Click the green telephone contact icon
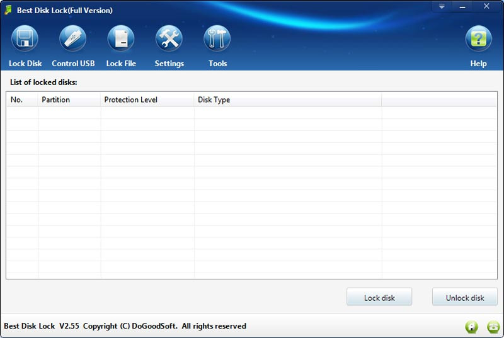This screenshot has height=338, width=504. point(493,327)
